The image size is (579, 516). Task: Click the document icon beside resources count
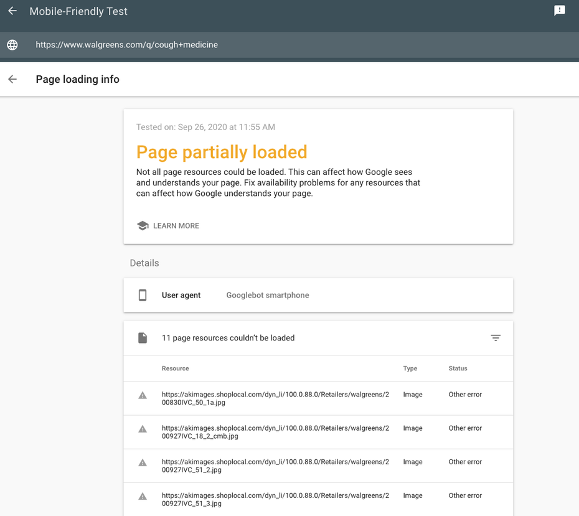click(143, 338)
